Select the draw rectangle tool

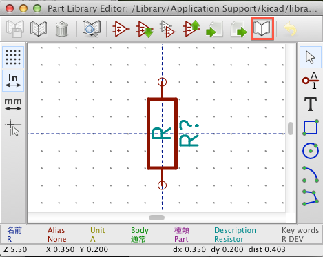click(311, 127)
